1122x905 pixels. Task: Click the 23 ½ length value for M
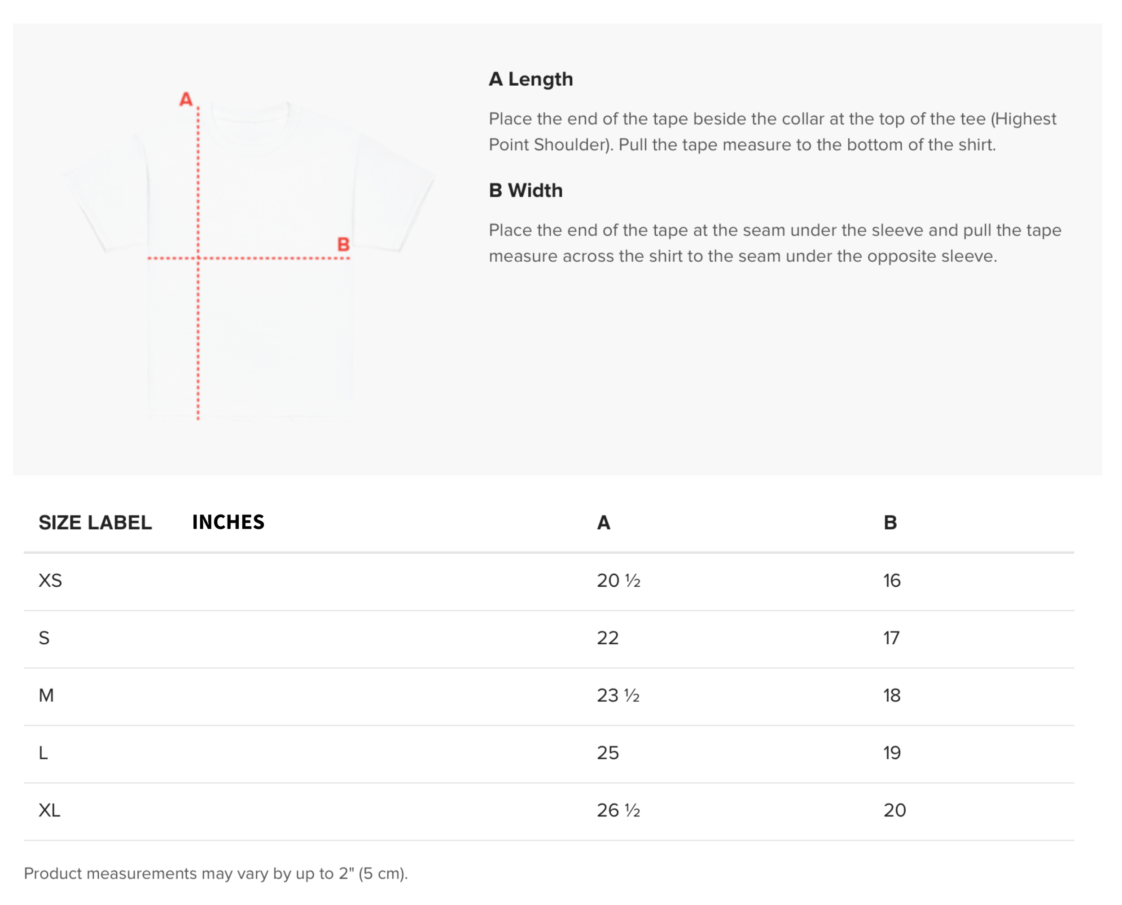click(x=618, y=695)
